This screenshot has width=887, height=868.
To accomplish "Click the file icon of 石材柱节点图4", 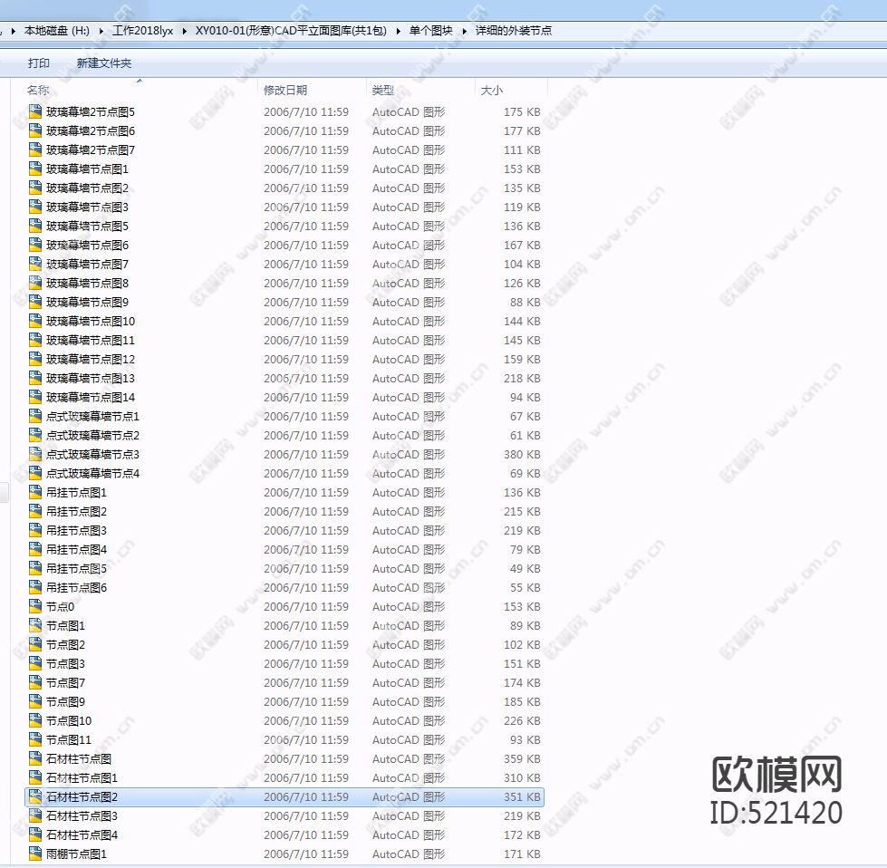I will pyautogui.click(x=35, y=834).
